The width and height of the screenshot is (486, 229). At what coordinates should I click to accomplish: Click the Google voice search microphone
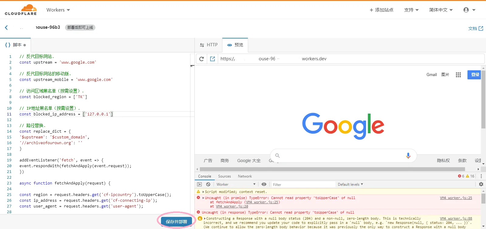point(408,155)
